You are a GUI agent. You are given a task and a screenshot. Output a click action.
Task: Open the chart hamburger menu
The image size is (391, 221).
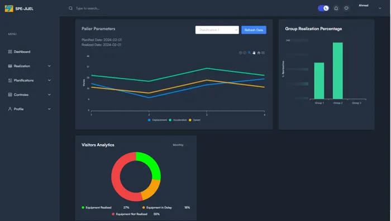click(x=263, y=53)
